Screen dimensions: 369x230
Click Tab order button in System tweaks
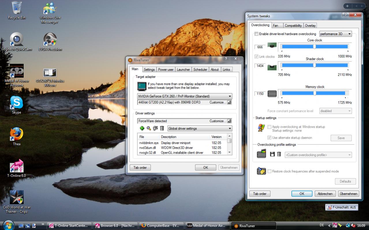pos(260,194)
